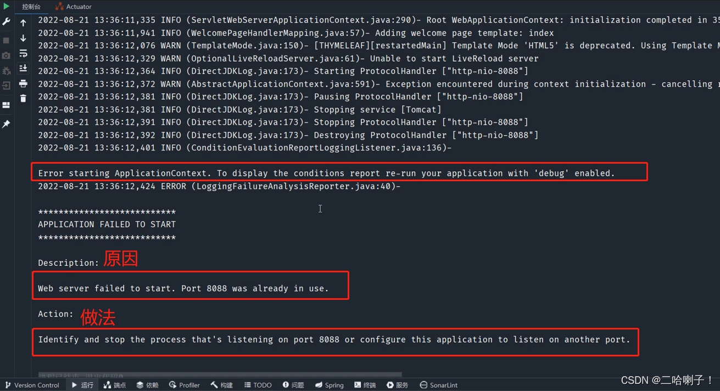This screenshot has width=720, height=391.
Task: Click 'Web server failed to start' line
Action: [x=183, y=288]
